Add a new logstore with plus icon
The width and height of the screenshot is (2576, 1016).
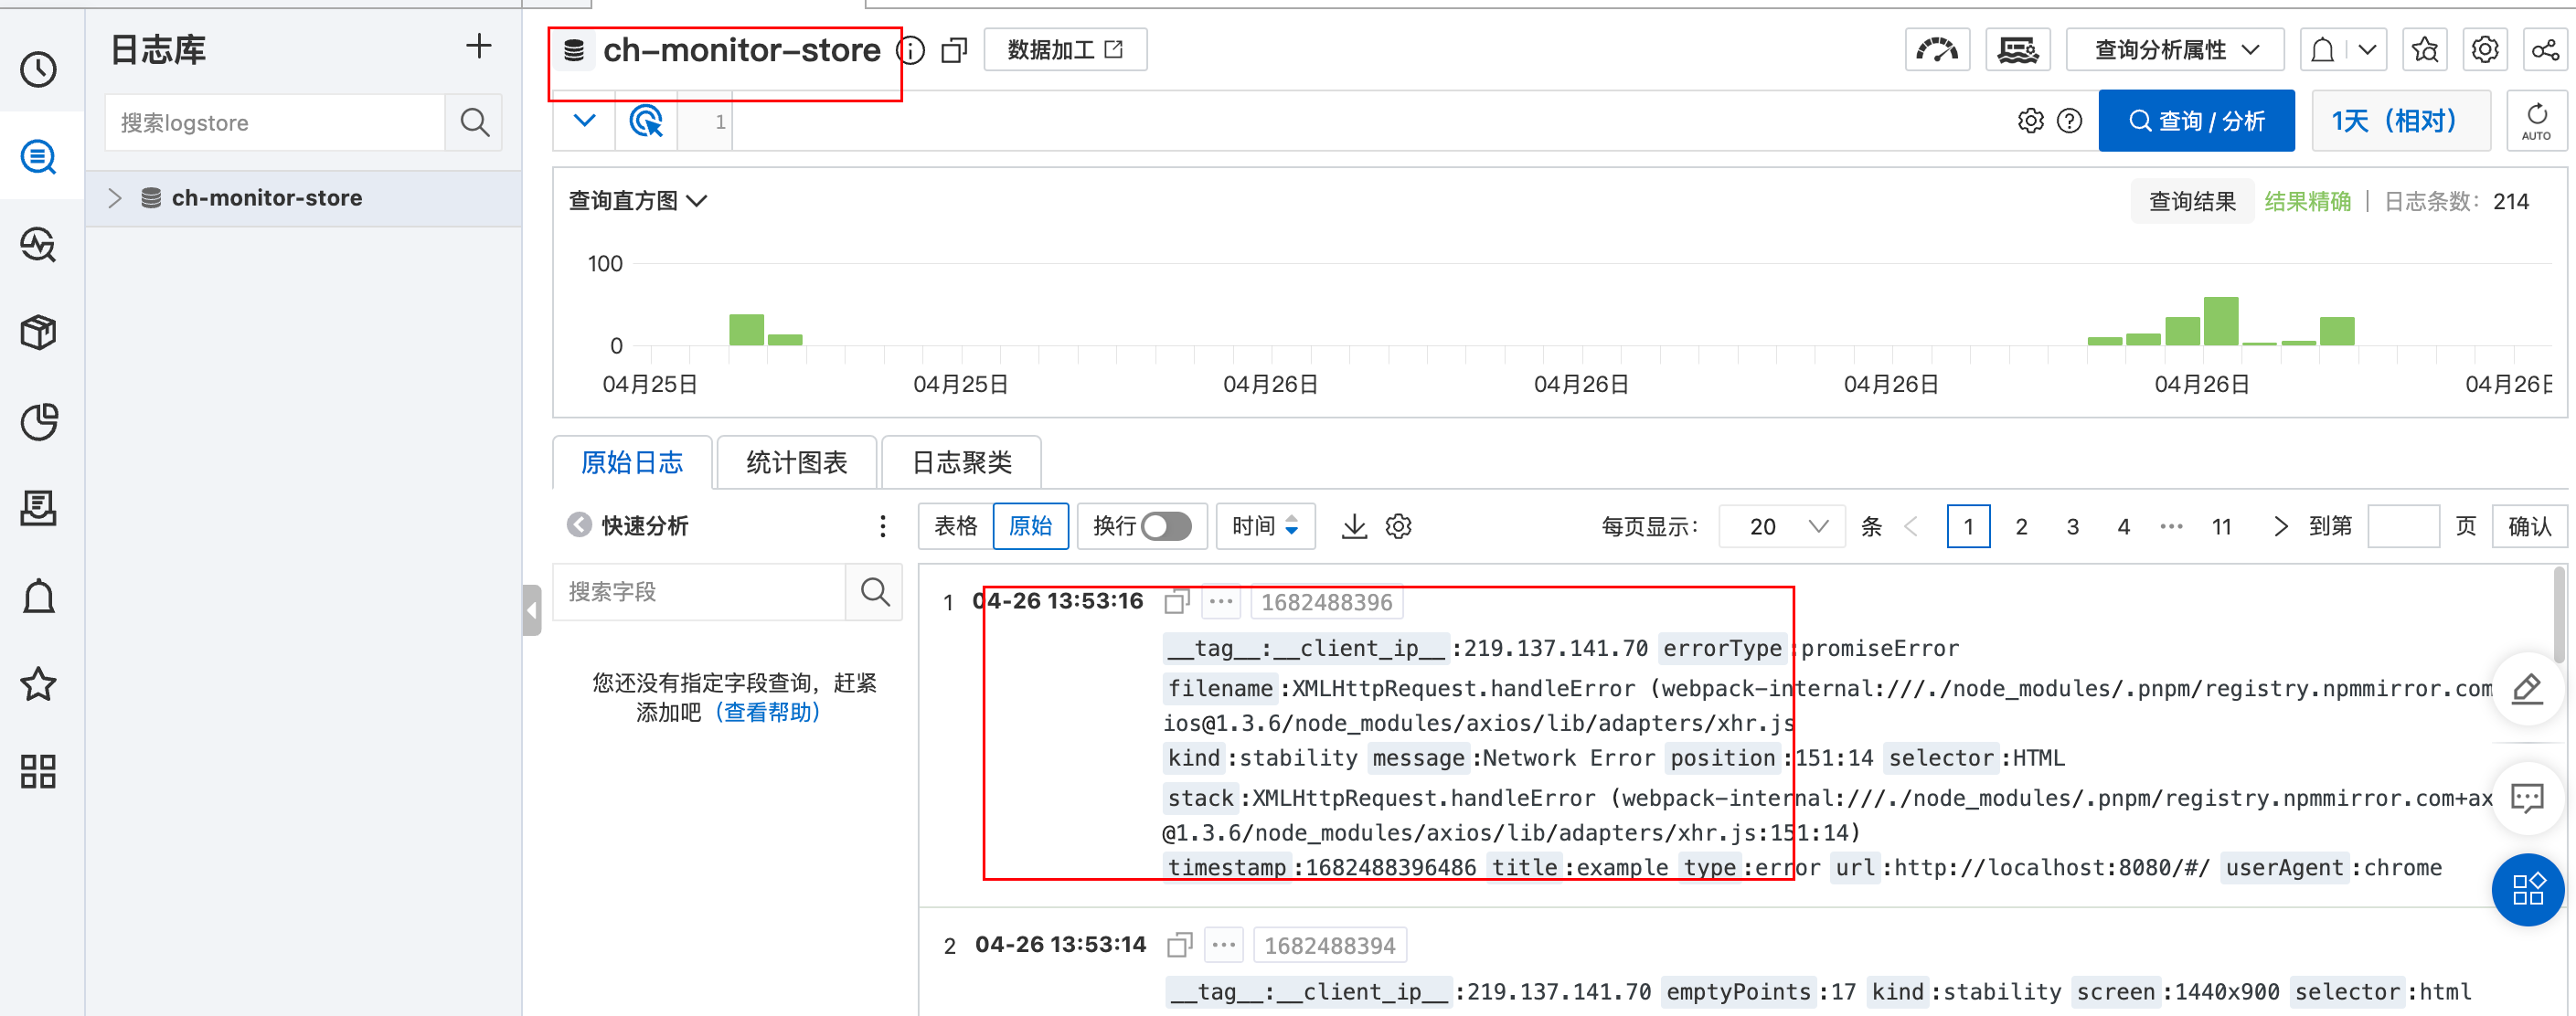click(x=479, y=46)
